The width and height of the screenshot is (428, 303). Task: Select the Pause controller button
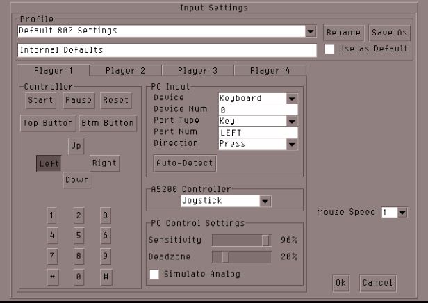pyautogui.click(x=79, y=100)
